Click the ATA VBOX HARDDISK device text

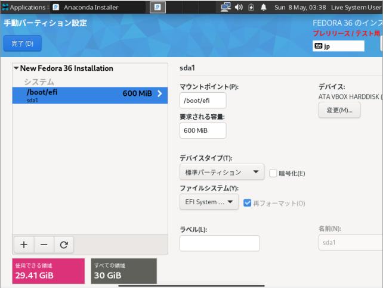[x=350, y=97]
